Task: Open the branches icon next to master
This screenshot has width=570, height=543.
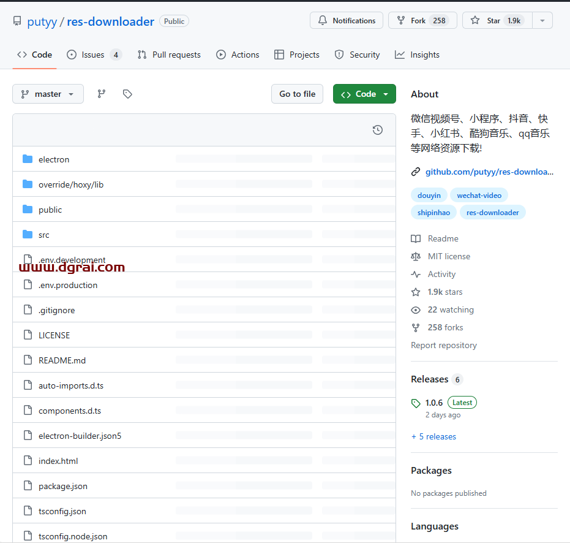Action: (102, 94)
